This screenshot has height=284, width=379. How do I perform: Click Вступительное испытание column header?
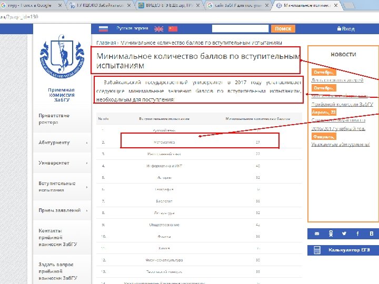[164, 119]
